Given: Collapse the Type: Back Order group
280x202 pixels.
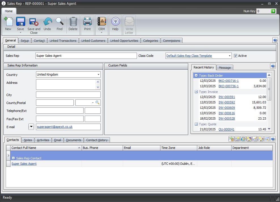Looking at the screenshot, I should tap(196, 76).
